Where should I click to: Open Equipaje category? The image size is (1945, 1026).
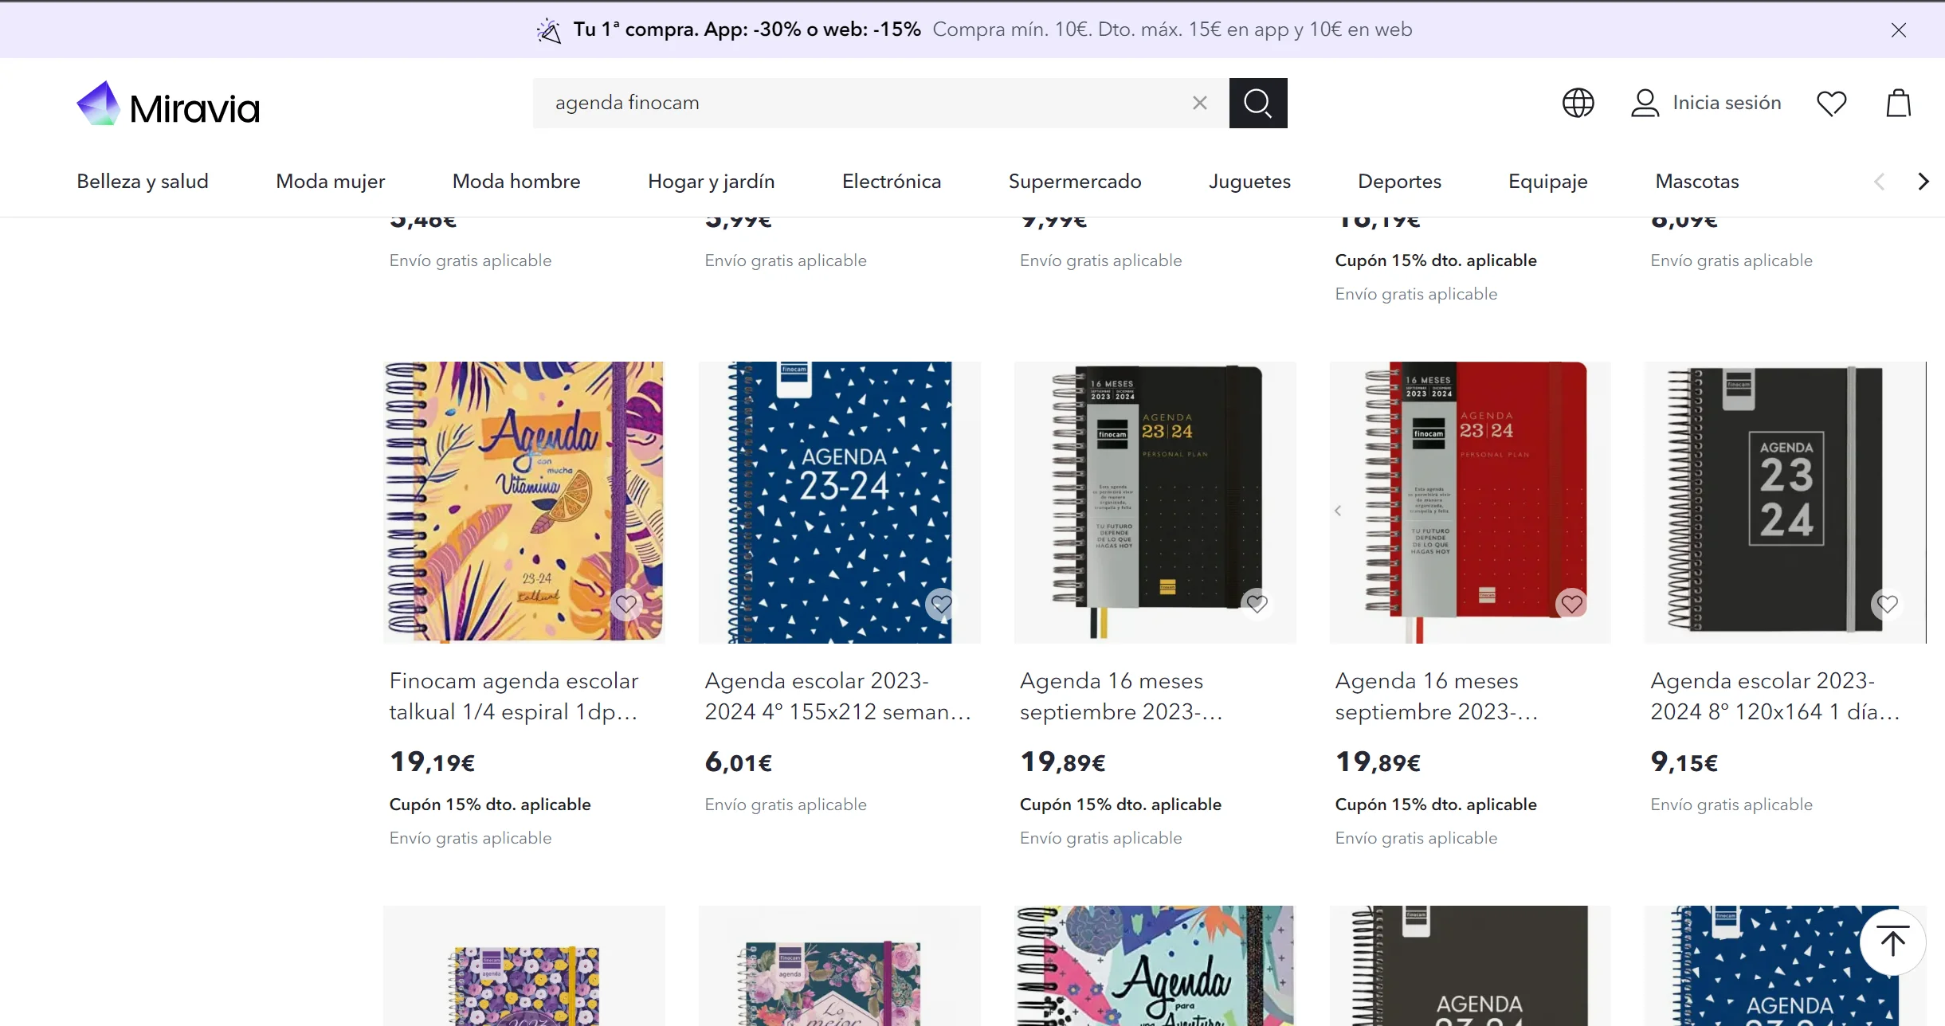[1547, 182]
